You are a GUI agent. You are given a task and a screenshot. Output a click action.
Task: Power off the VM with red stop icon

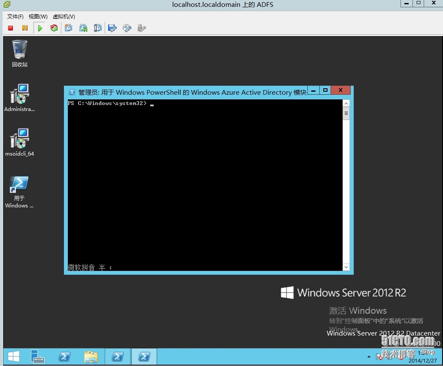click(10, 28)
